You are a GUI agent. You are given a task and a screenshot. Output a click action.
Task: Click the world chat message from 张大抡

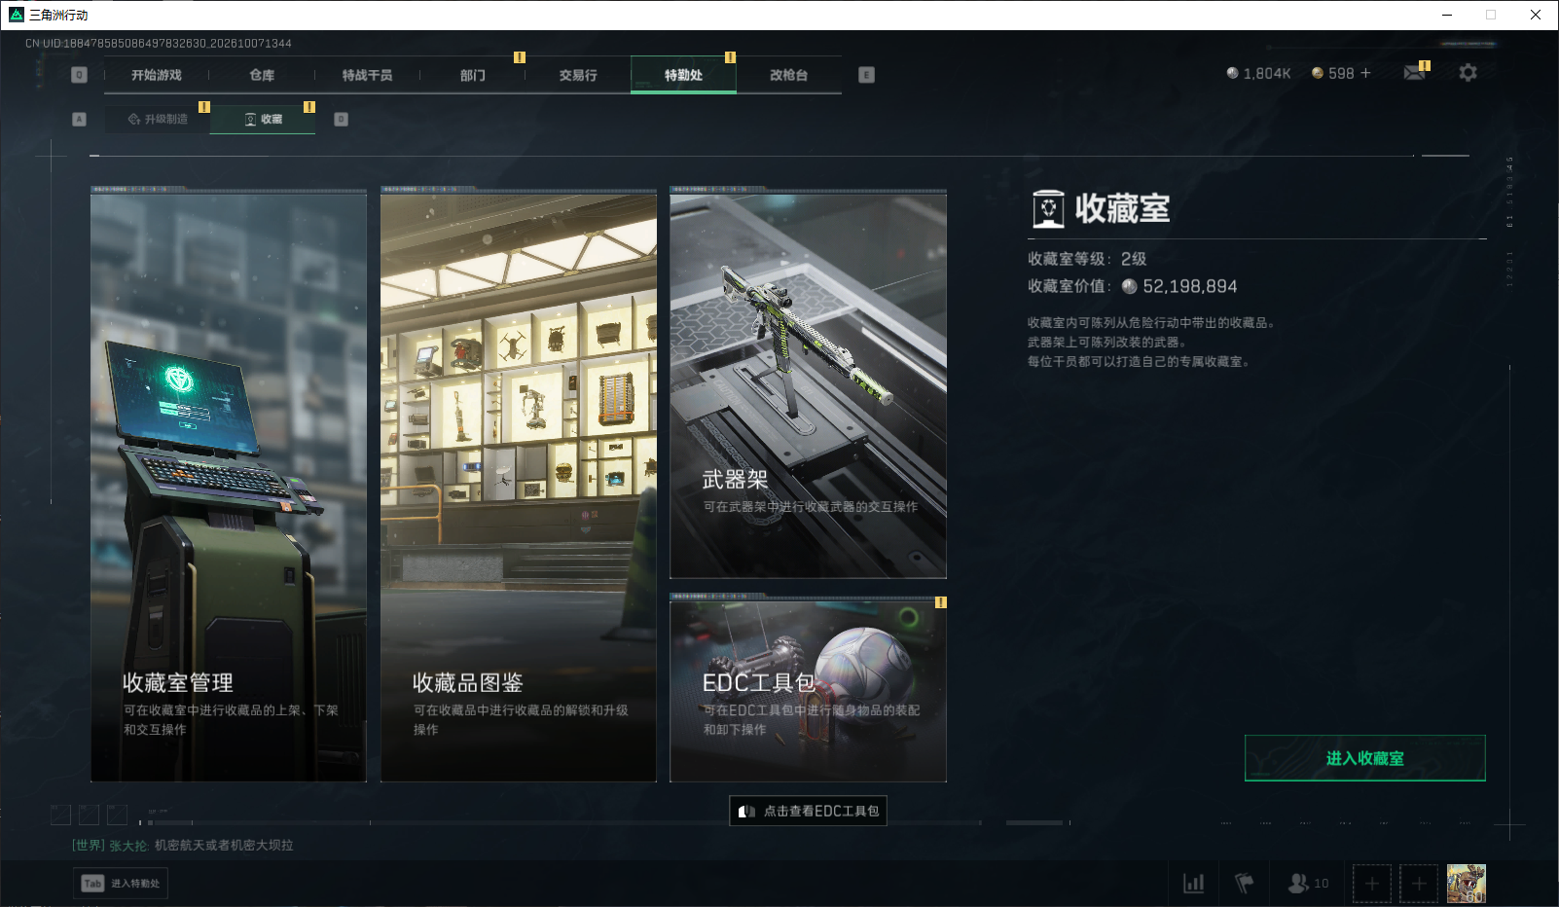[x=183, y=845]
